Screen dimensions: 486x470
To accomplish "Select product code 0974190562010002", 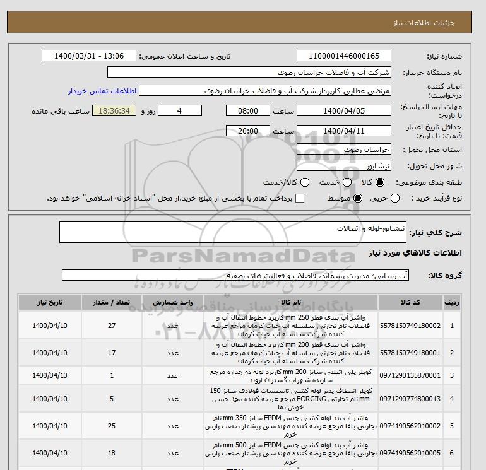I will (x=410, y=426).
